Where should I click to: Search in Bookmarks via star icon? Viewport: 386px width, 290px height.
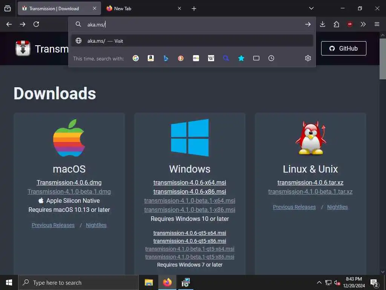[x=241, y=58]
